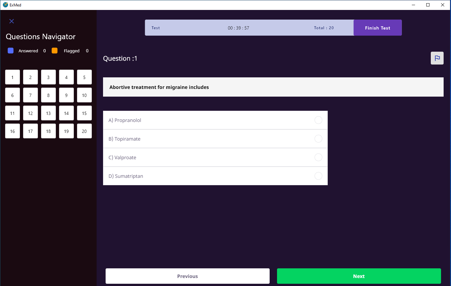451x286 pixels.
Task: Select the Topiramate radio button
Action: tap(318, 139)
